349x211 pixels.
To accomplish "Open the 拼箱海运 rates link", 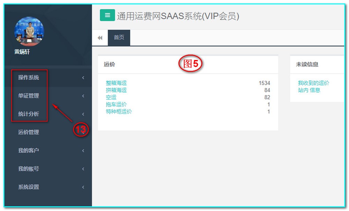I will pyautogui.click(x=116, y=90).
